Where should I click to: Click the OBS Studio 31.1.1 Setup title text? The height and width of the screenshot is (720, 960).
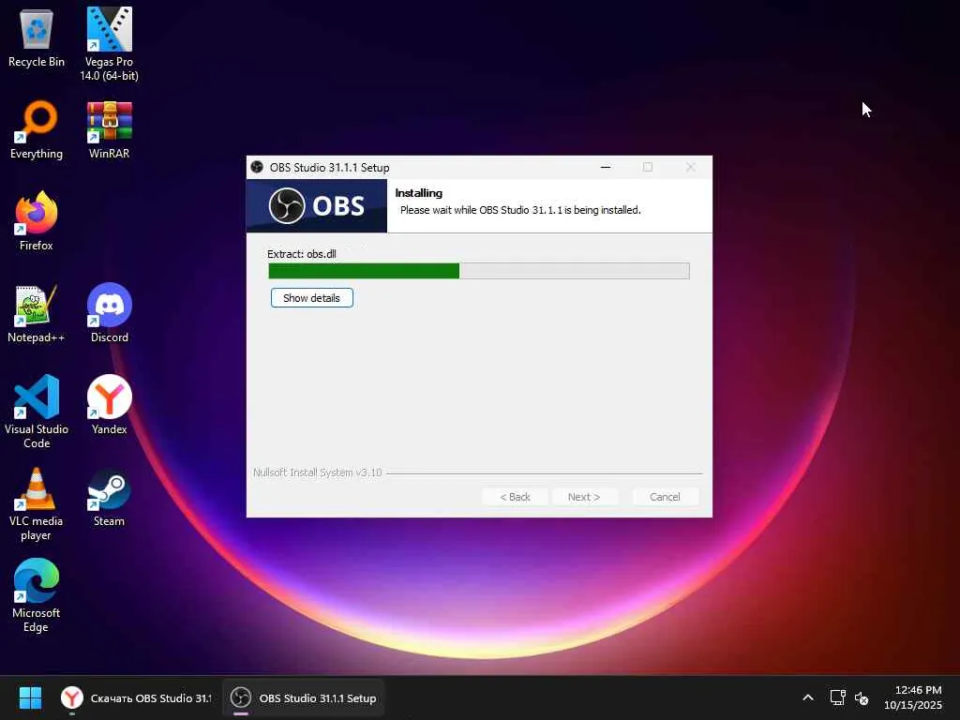(329, 168)
